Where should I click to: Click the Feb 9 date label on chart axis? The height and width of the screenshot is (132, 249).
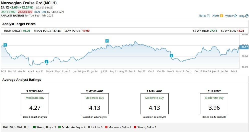[x=234, y=71]
